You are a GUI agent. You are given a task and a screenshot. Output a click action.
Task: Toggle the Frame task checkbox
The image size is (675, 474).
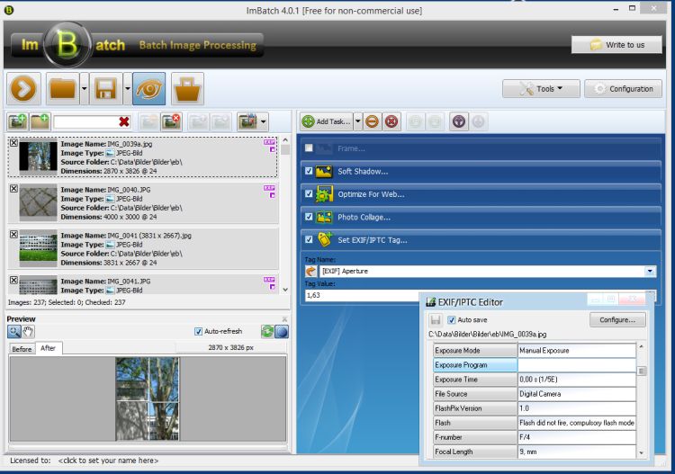click(309, 148)
